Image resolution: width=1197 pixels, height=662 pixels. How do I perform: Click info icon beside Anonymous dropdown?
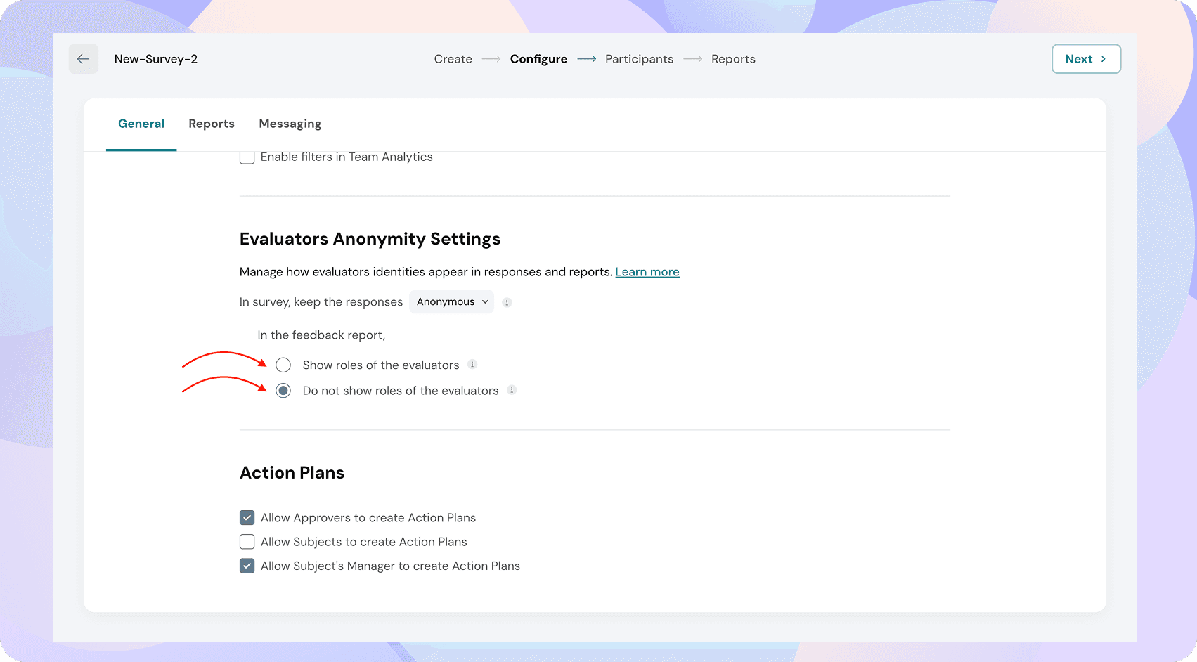pos(507,302)
